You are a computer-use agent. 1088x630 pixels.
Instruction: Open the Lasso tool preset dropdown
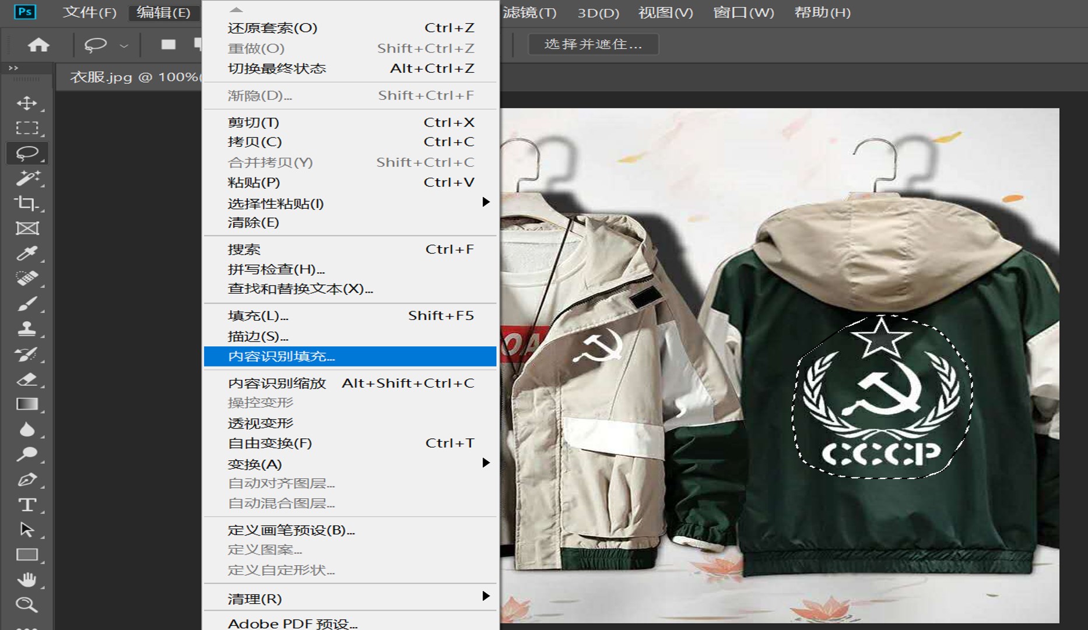click(124, 45)
